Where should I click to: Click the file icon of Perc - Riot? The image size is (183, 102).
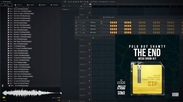click(x=8, y=39)
